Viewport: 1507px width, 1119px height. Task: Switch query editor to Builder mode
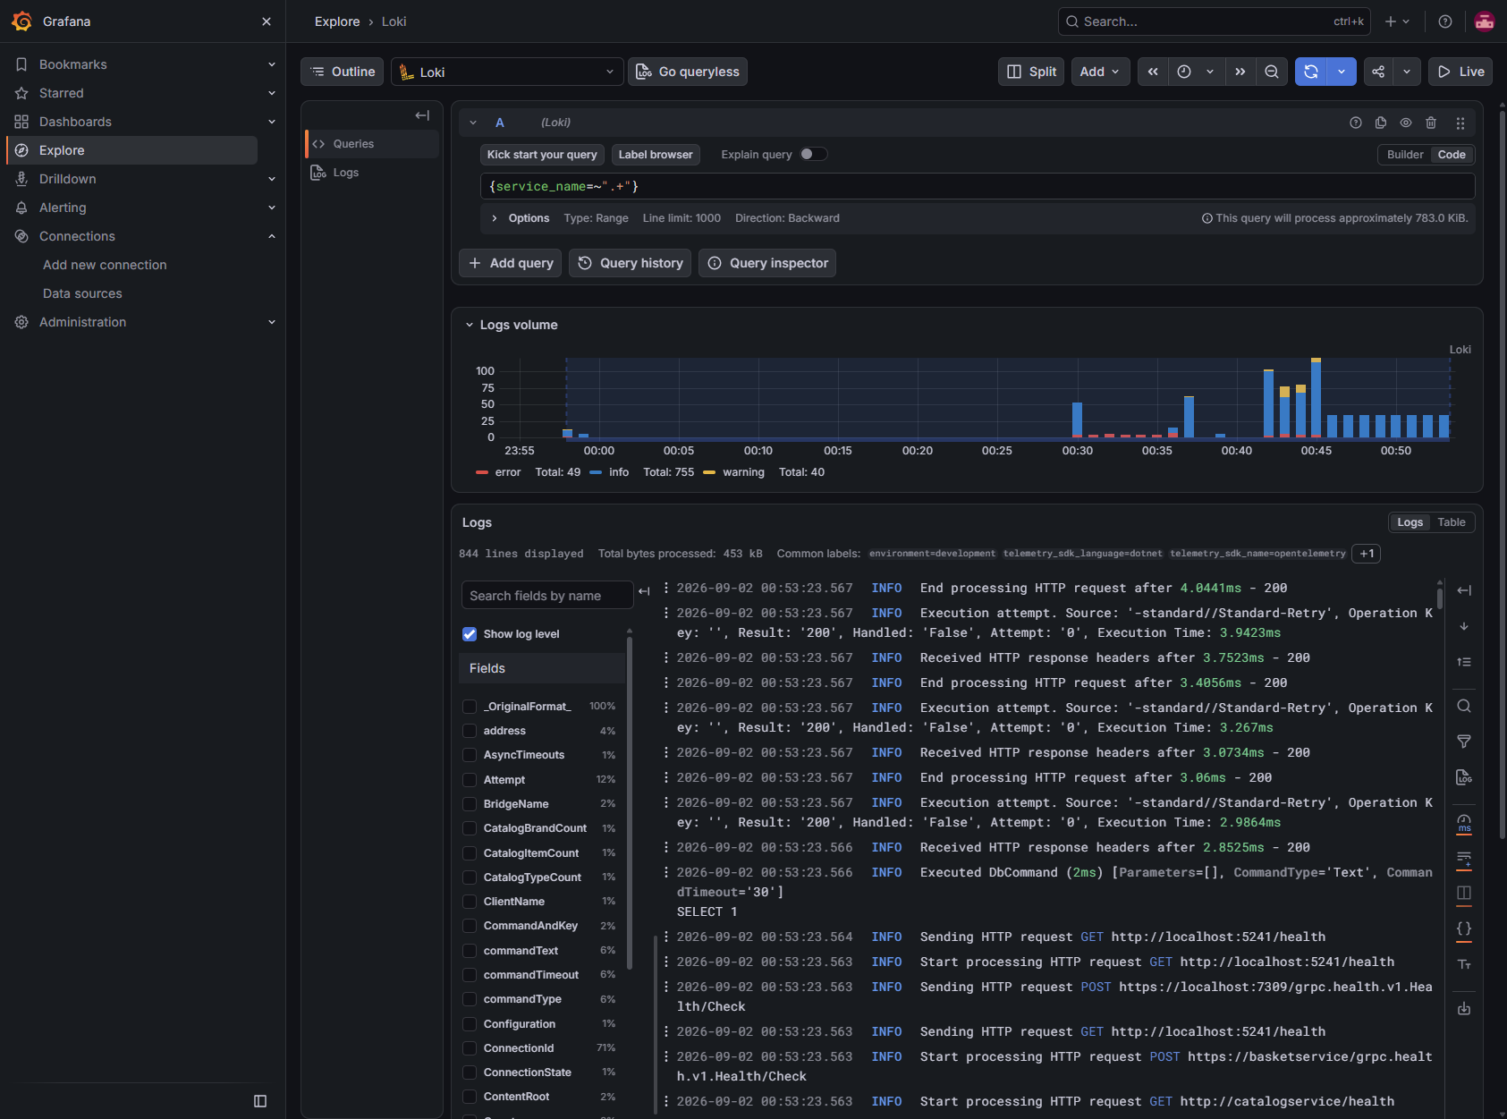tap(1405, 155)
